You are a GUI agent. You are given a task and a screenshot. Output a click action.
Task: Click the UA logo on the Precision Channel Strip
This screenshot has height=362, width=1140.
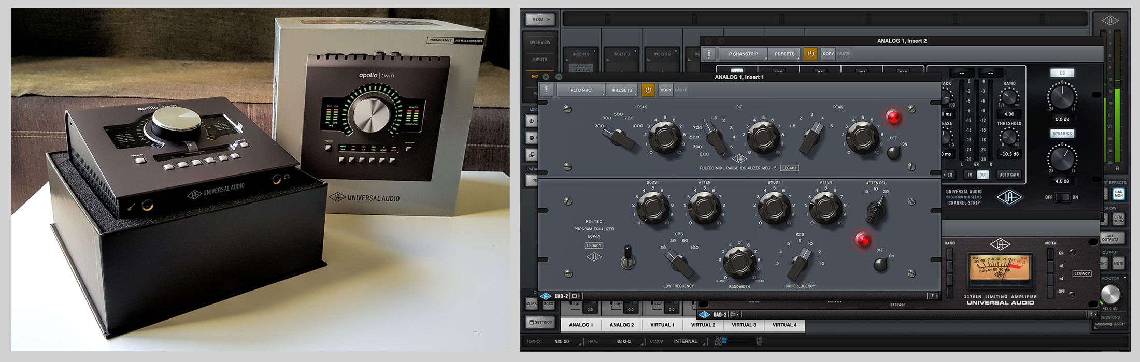point(1010,197)
